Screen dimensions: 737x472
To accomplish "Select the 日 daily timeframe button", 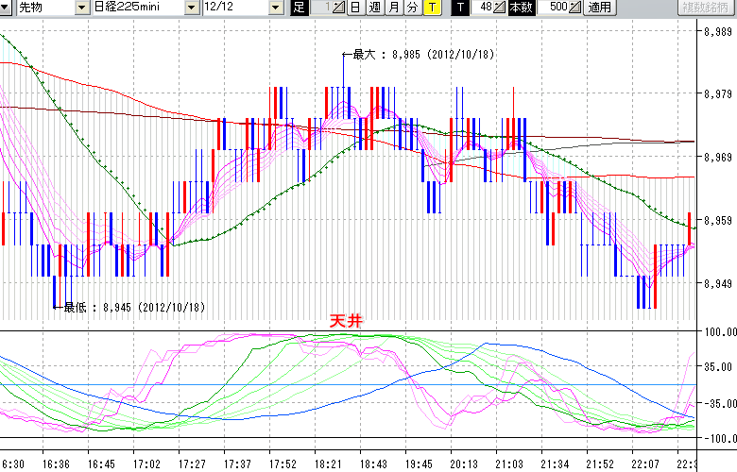I will pos(354,8).
